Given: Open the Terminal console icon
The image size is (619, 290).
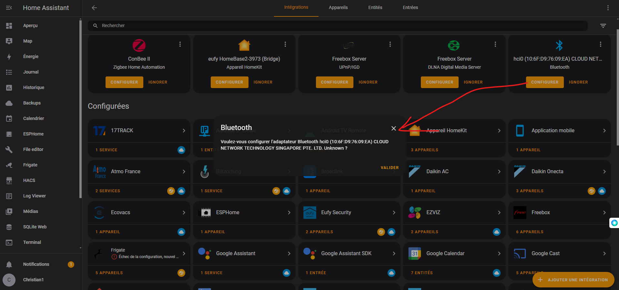Looking at the screenshot, I should [x=9, y=242].
